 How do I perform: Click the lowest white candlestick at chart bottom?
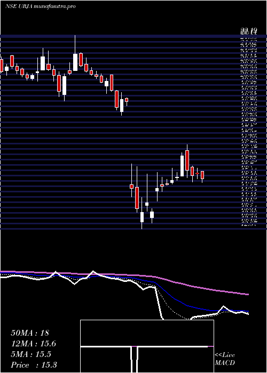(142, 213)
